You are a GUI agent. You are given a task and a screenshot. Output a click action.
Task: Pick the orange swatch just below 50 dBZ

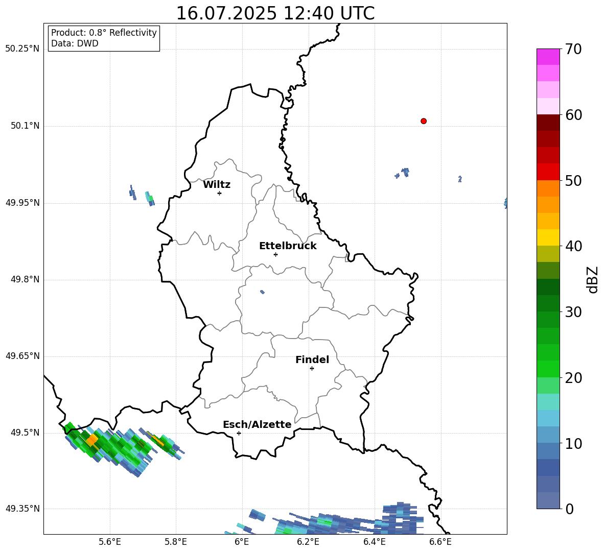(x=548, y=188)
